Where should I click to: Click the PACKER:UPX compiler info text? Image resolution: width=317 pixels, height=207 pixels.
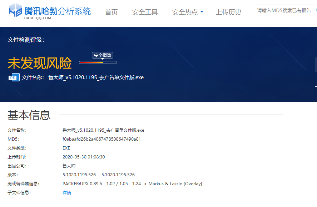[x=132, y=184]
